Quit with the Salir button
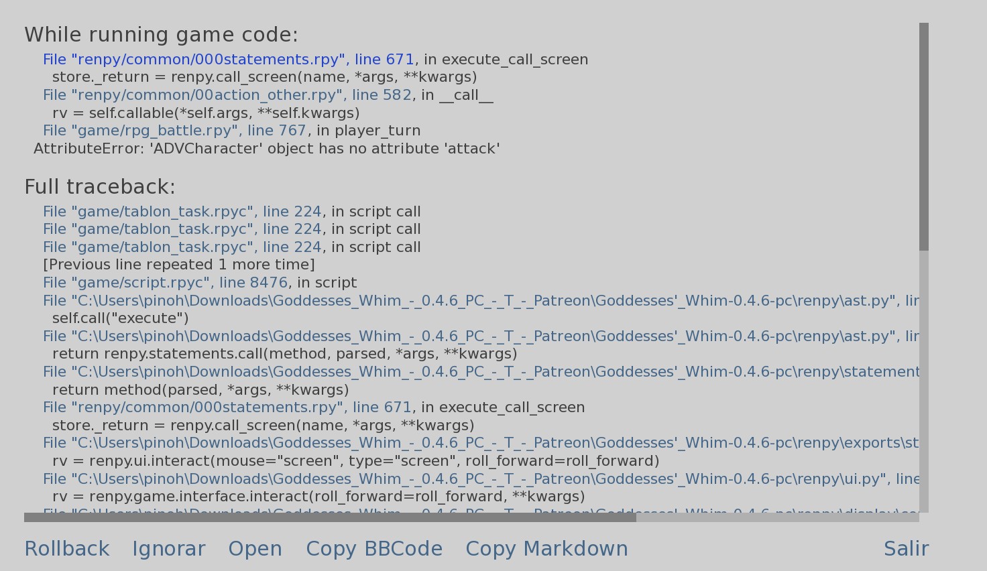Image resolution: width=987 pixels, height=571 pixels. click(x=906, y=549)
